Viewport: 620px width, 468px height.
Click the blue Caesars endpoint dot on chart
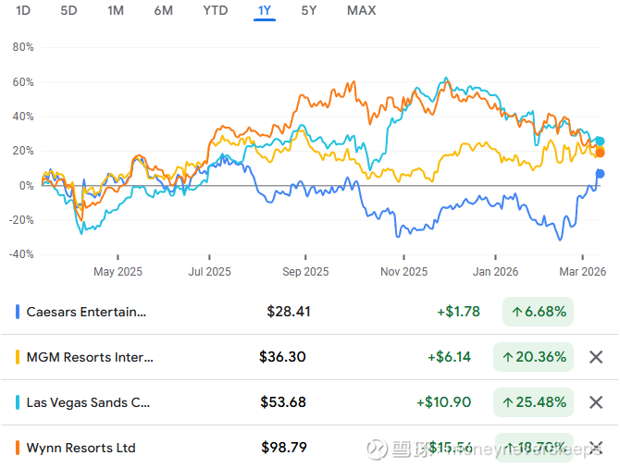[x=601, y=174]
